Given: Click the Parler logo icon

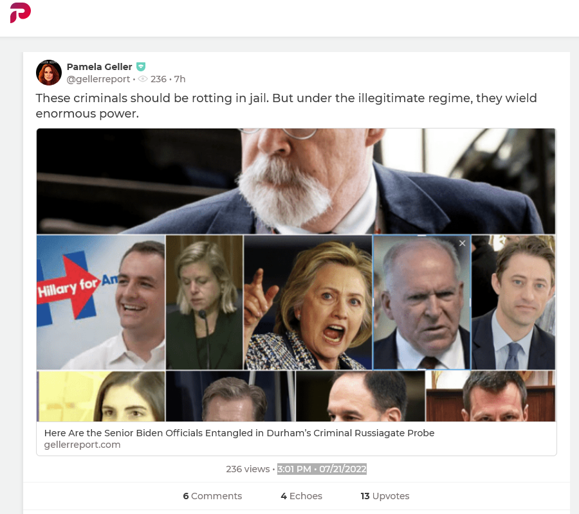Looking at the screenshot, I should pos(21,13).
